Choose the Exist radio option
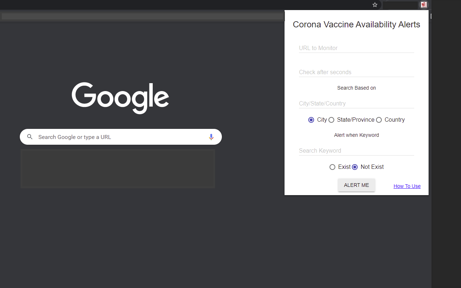The image size is (461, 288). coord(332,167)
